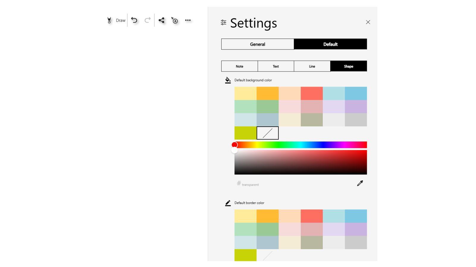Select the olive swatch under border colors
The height and width of the screenshot is (267, 476).
[245, 255]
